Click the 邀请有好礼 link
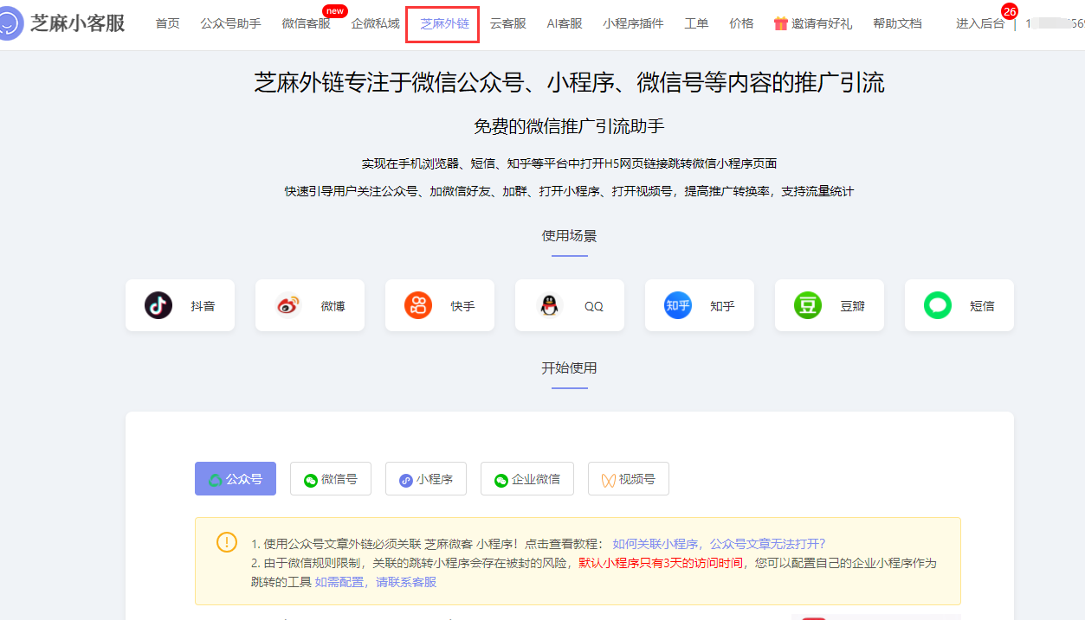 822,23
